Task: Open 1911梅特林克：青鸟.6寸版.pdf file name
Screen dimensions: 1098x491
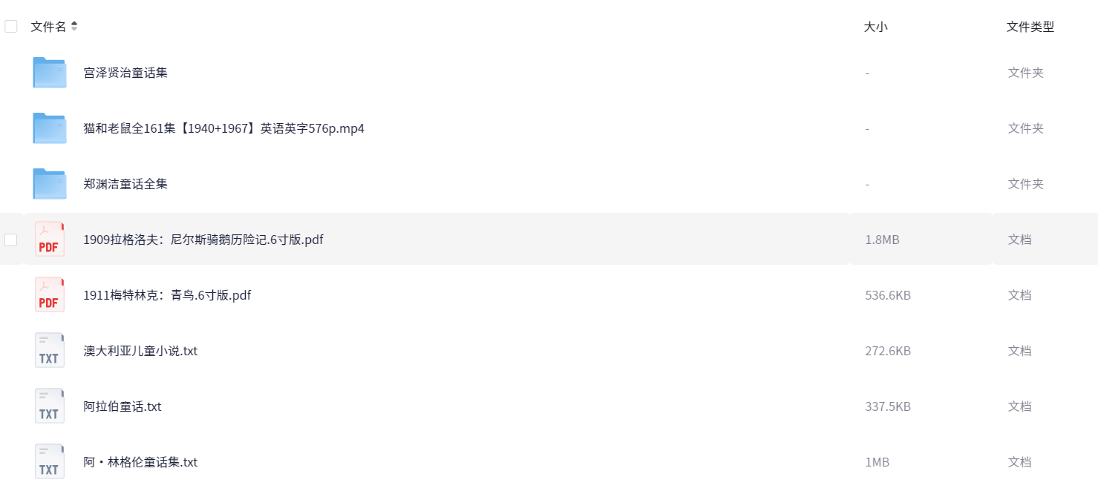Action: [167, 295]
